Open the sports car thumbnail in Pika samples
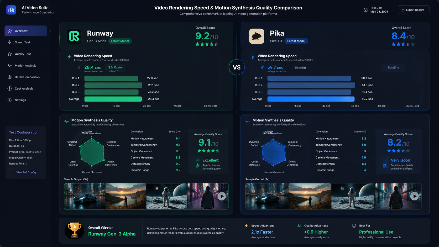The image size is (439, 247). pyautogui.click(x=267, y=196)
